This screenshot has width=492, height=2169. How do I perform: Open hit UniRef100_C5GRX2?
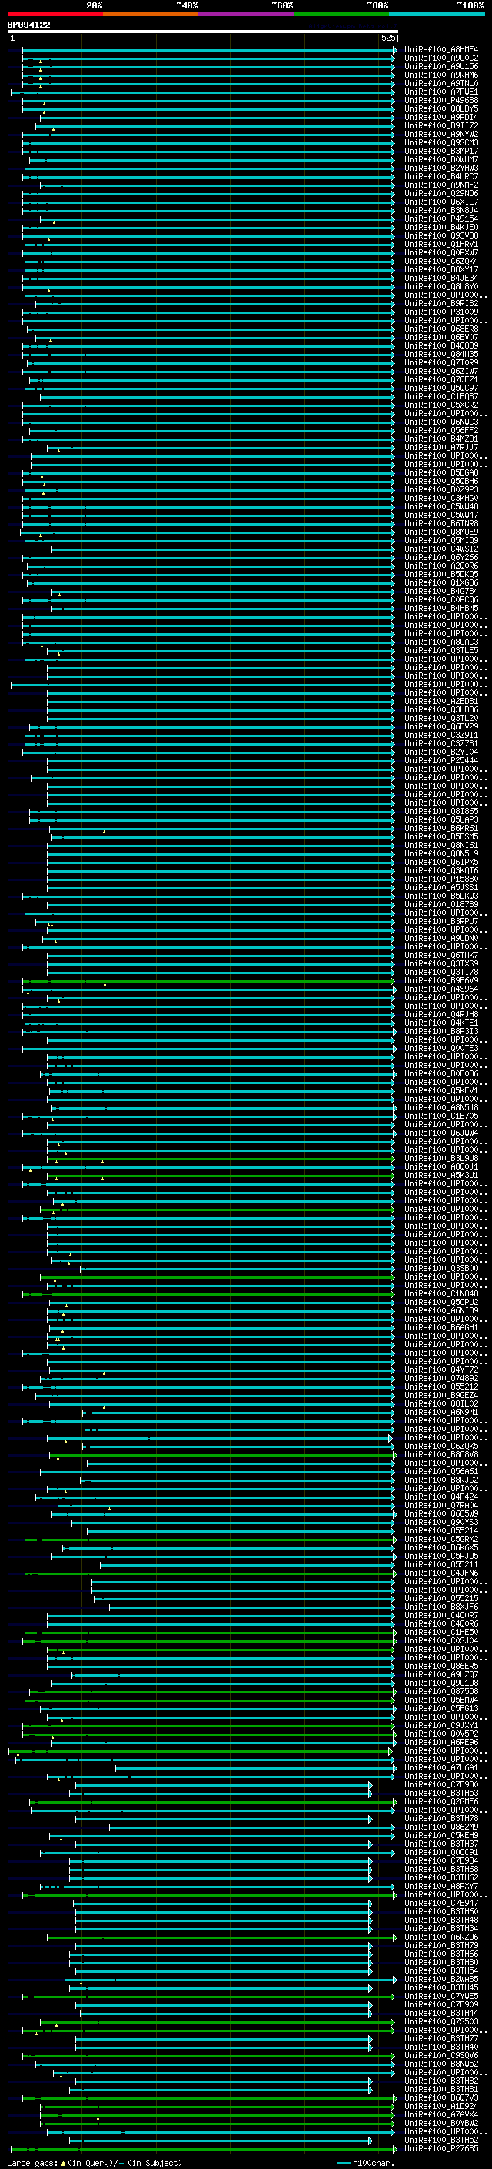pyautogui.click(x=441, y=1540)
